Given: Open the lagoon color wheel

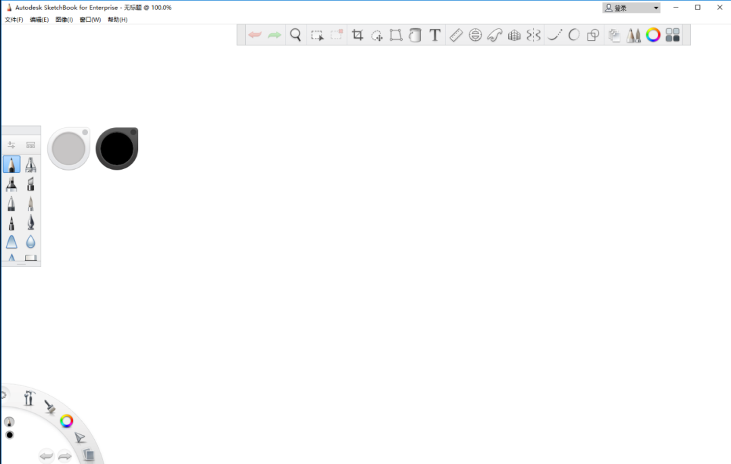Looking at the screenshot, I should click(x=66, y=421).
